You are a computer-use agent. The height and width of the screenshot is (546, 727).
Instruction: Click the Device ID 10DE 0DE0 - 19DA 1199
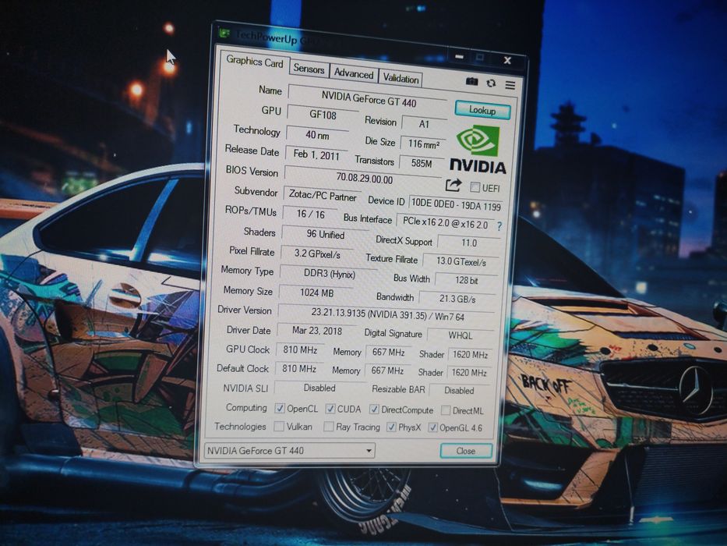pos(457,204)
